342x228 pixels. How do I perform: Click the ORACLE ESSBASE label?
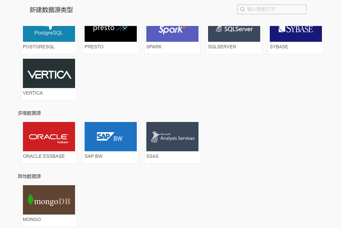[44, 156]
